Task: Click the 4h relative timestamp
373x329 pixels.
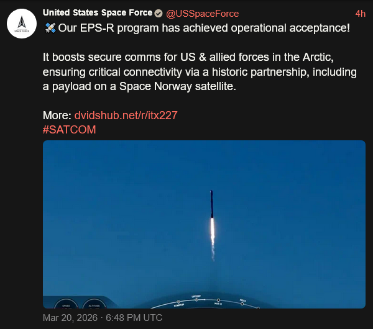Action: point(360,14)
